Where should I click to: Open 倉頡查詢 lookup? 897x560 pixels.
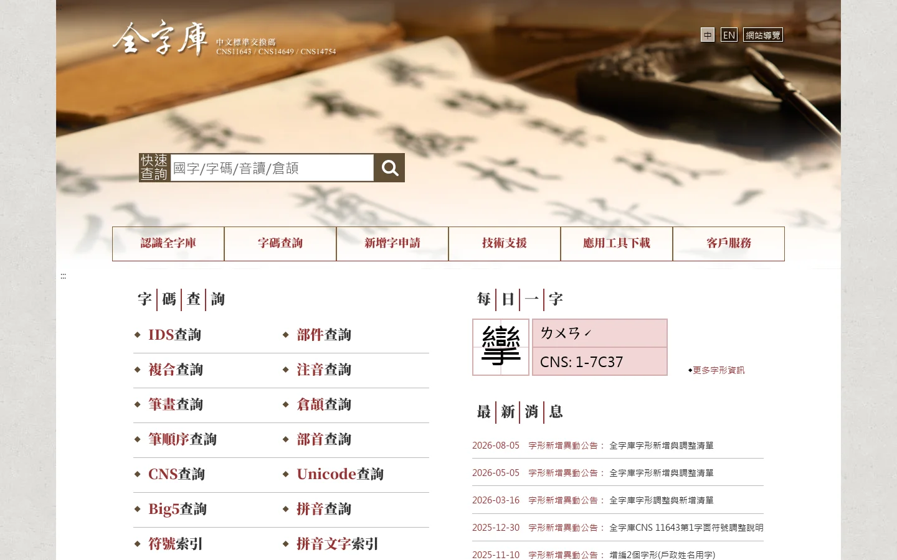coord(324,404)
